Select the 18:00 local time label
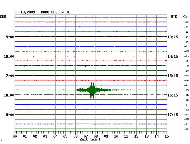Screen dimensions: 190x144 (9, 95)
